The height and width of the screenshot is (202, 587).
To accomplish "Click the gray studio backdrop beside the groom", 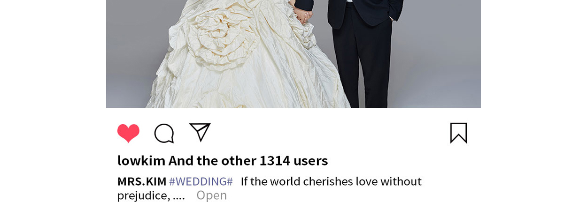I will (x=437, y=56).
